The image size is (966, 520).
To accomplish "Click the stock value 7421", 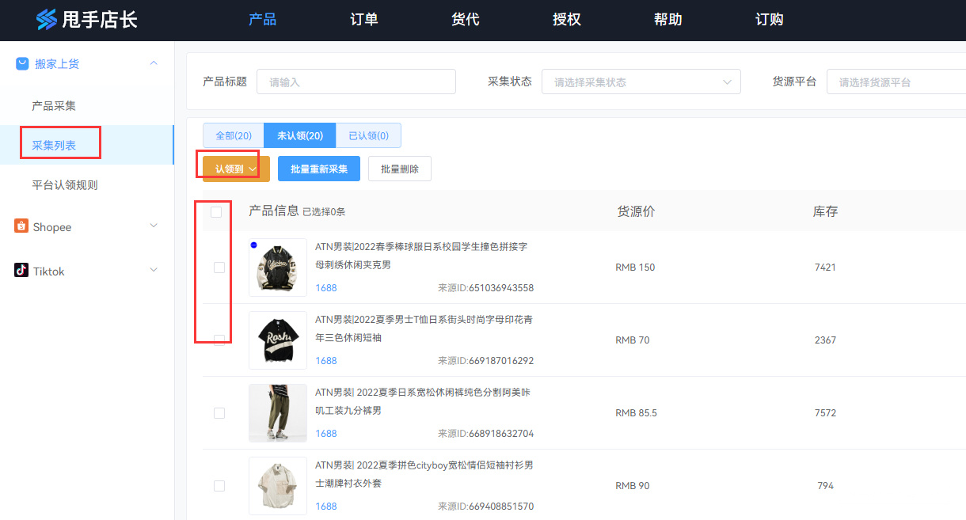I will click(x=825, y=268).
